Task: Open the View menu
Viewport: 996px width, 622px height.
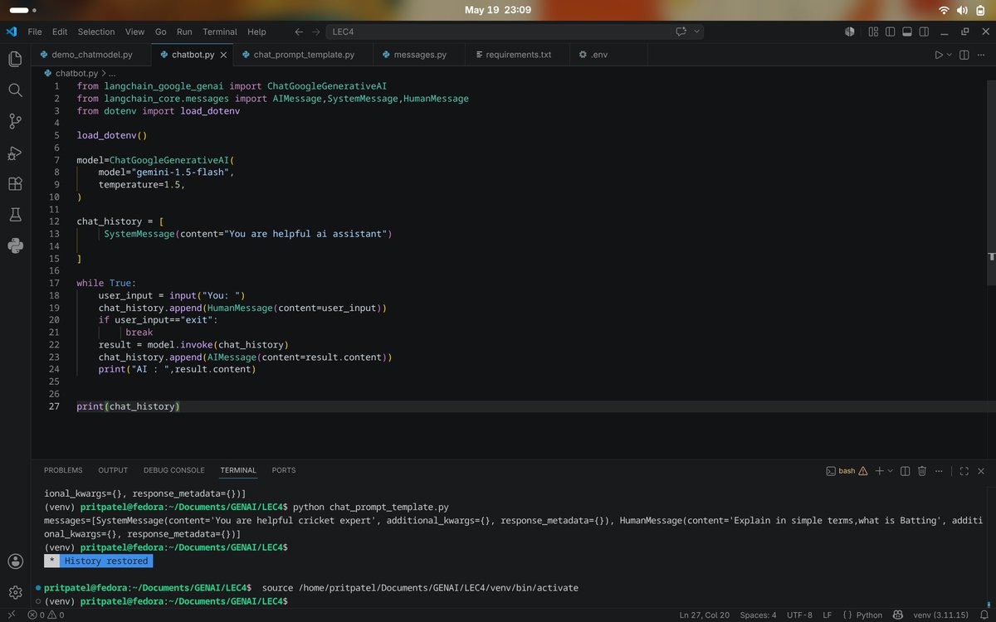Action: (134, 32)
